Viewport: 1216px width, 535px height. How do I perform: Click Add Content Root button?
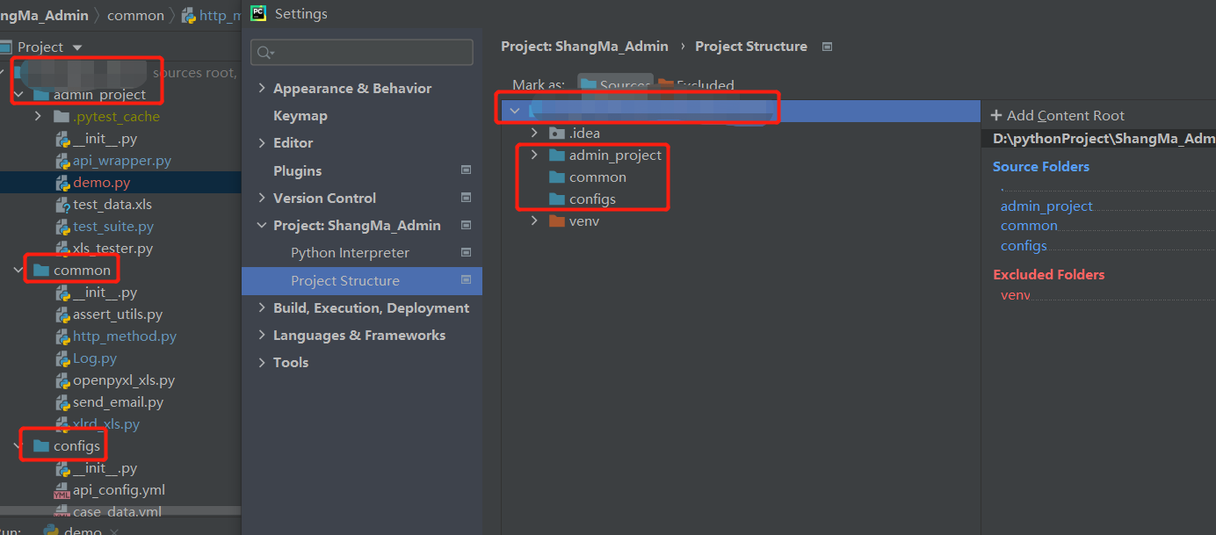[x=1057, y=116]
